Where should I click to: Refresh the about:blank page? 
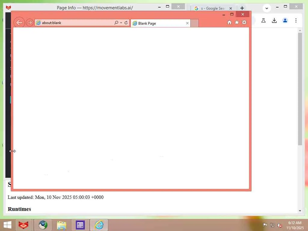click(126, 23)
